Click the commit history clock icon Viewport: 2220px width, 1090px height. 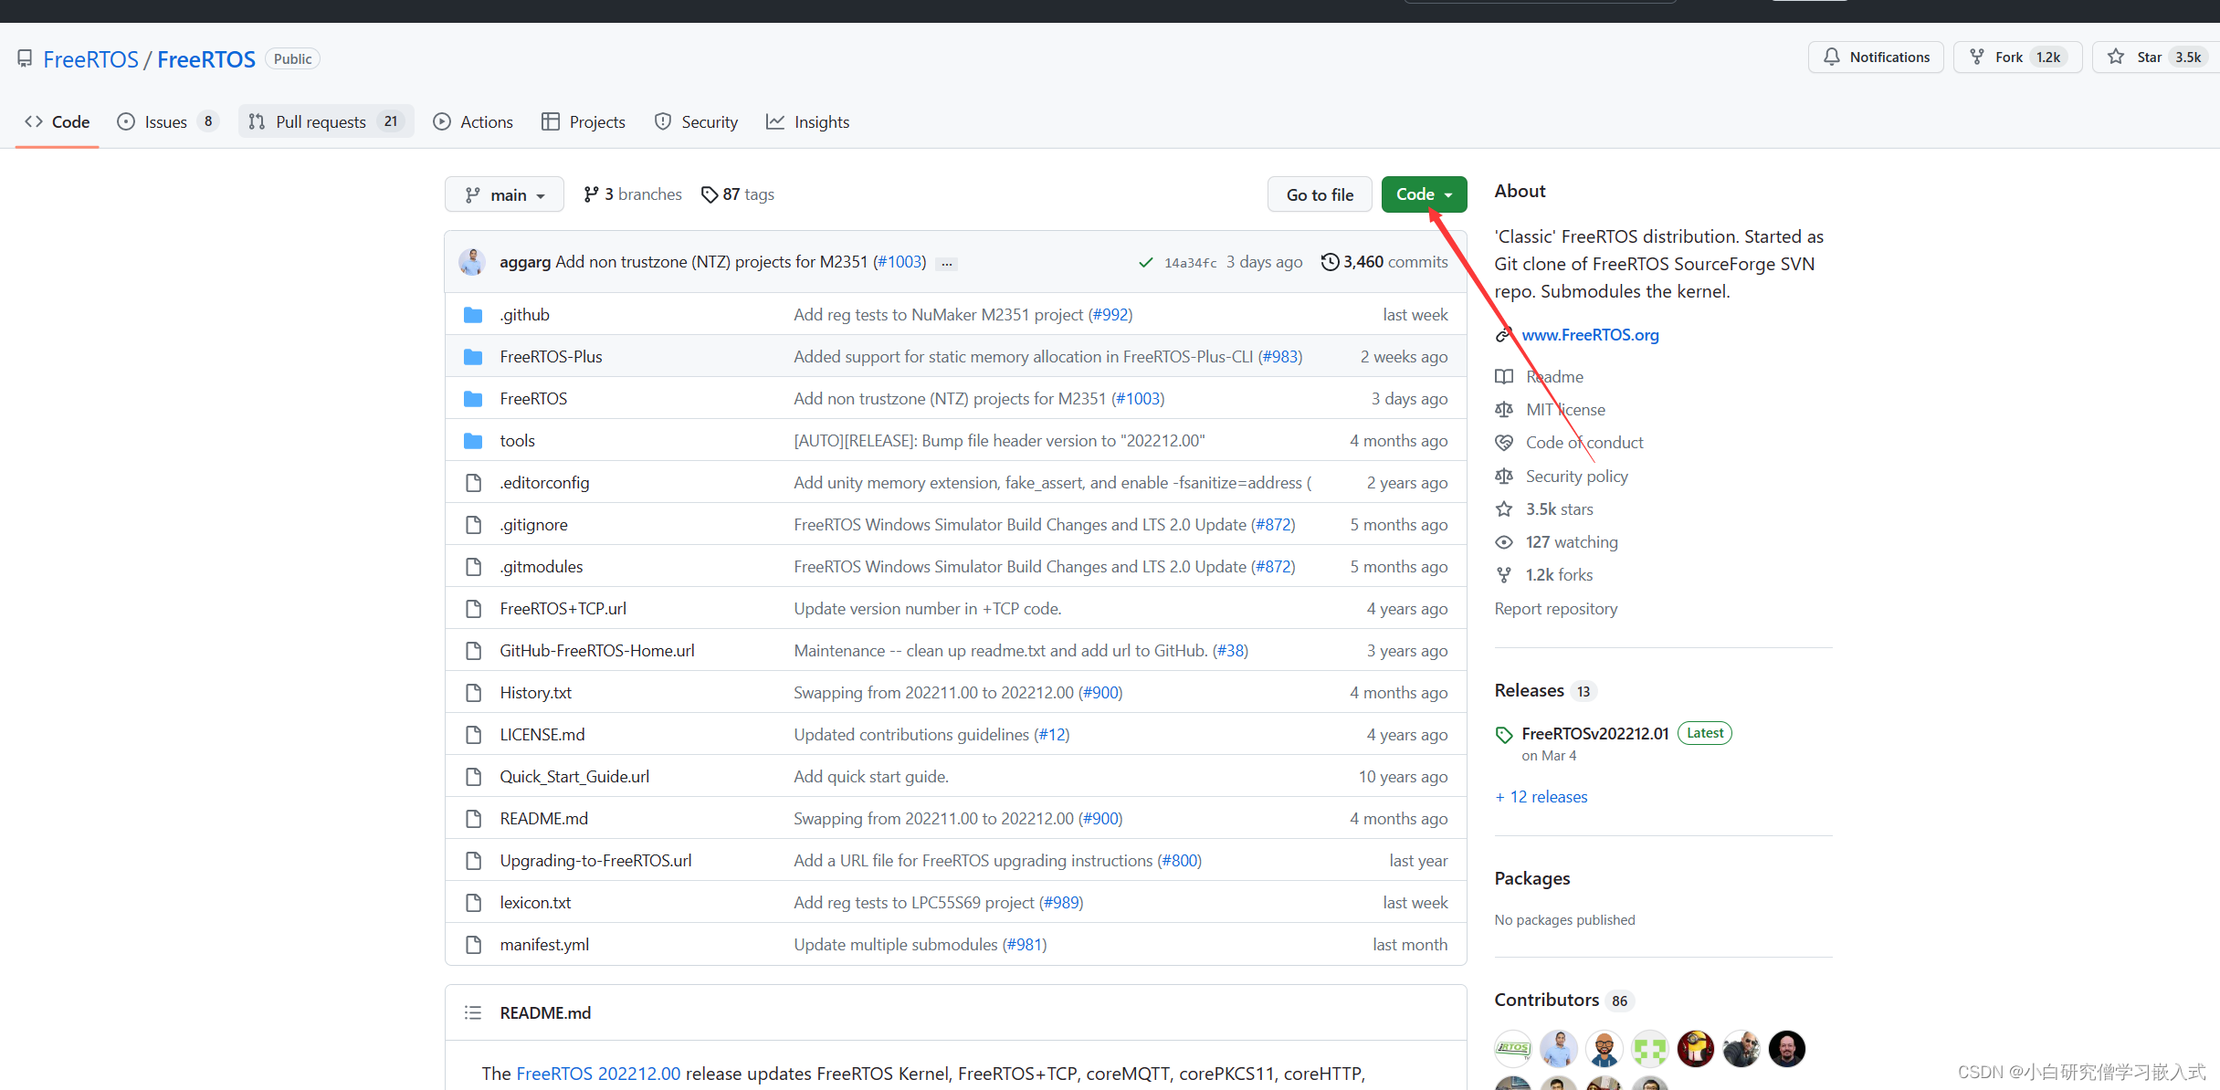1330,262
